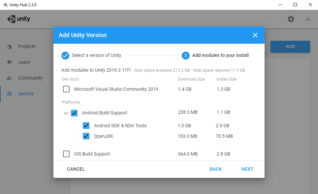The image size is (318, 194).
Task: Click the Projects cube icon
Action: click(9, 47)
